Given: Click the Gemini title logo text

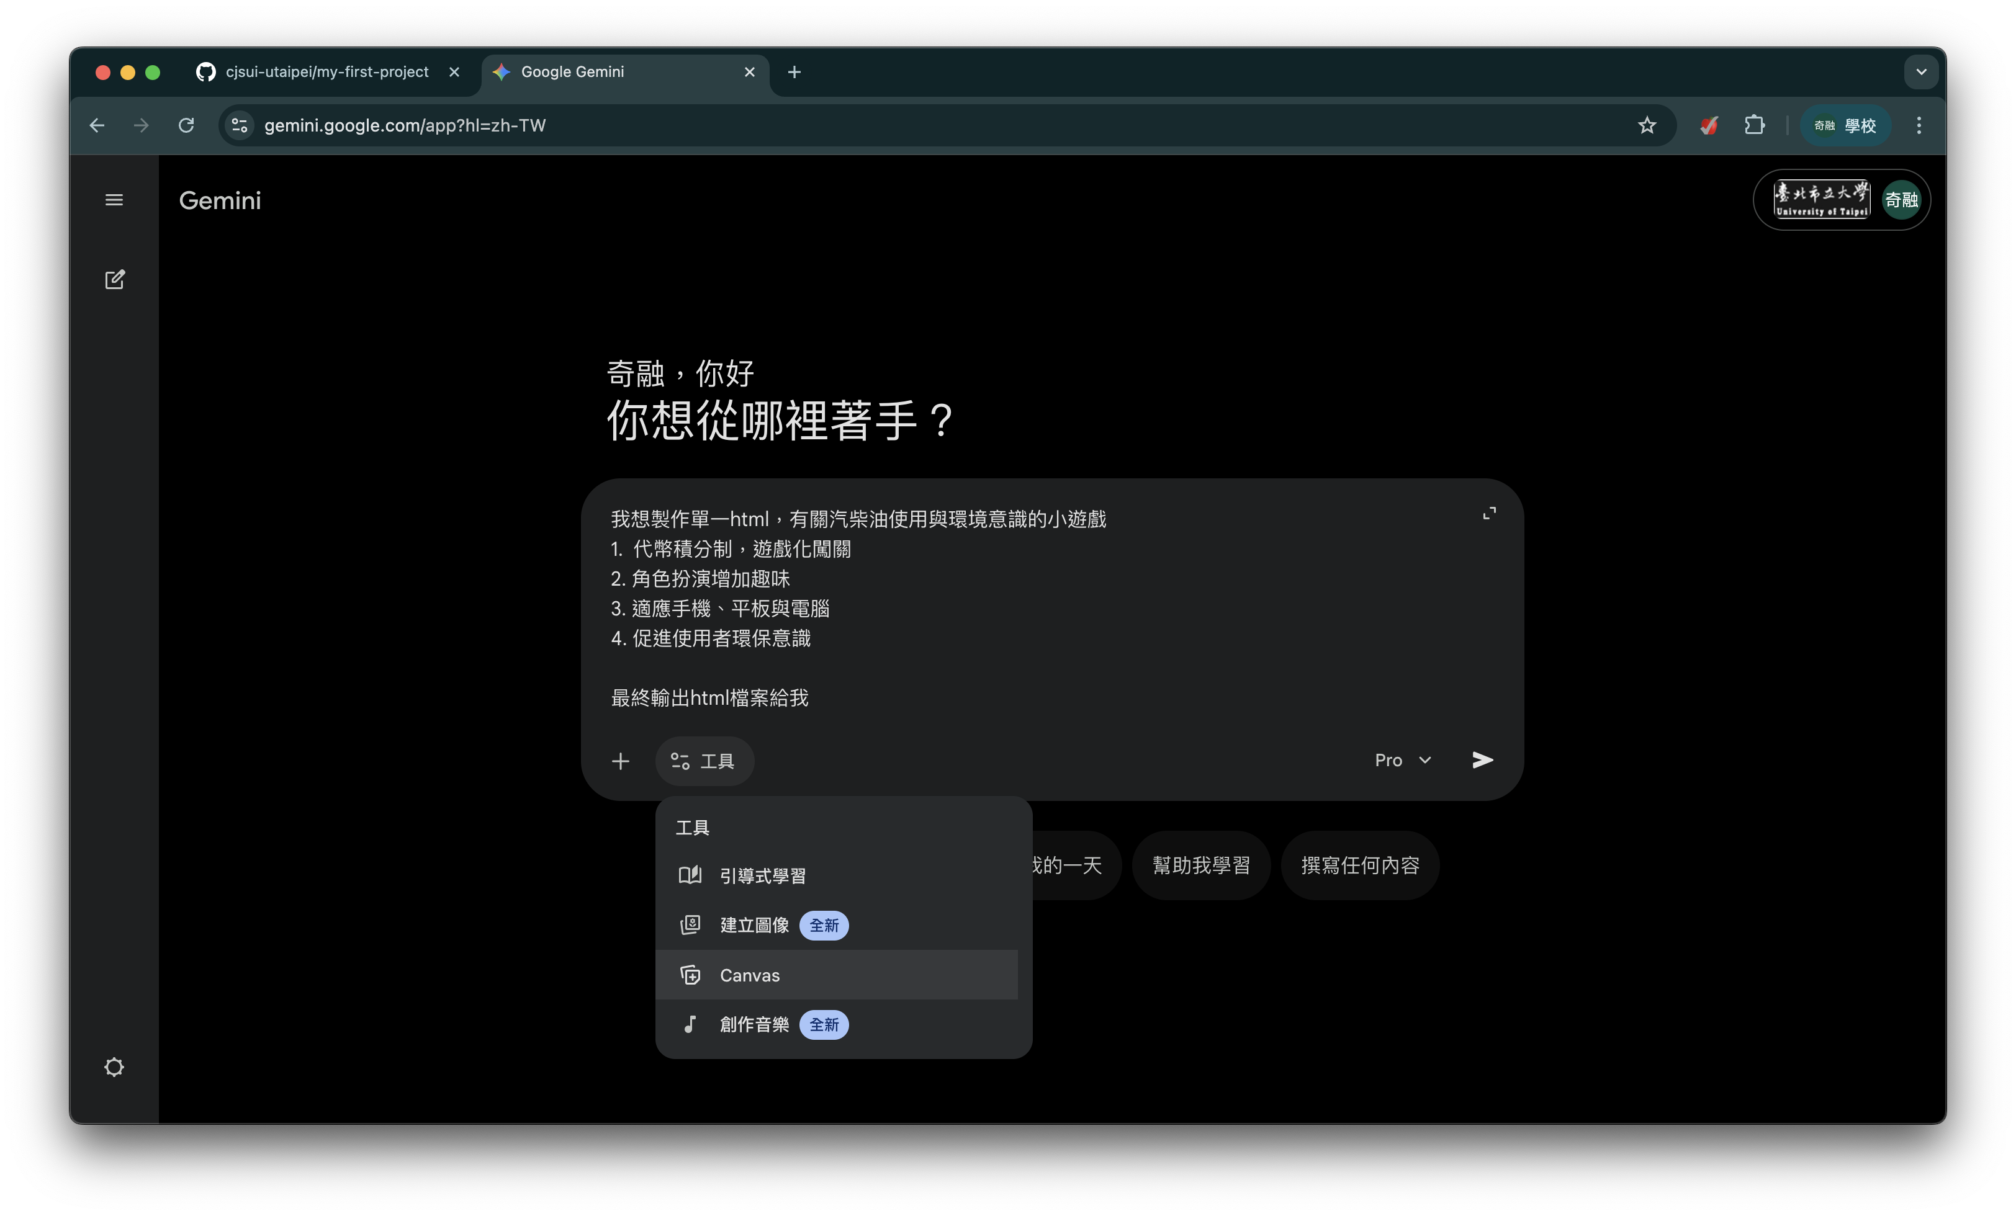Looking at the screenshot, I should [220, 200].
